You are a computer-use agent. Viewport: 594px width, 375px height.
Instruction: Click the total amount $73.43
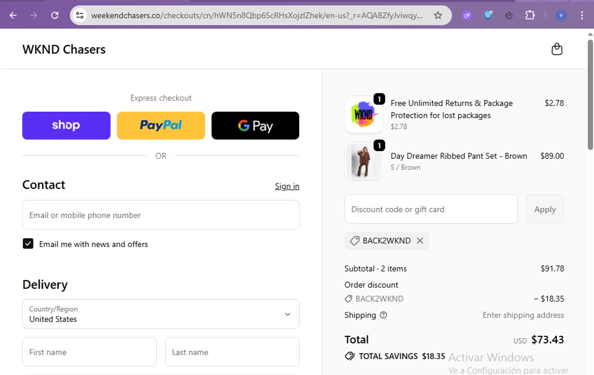point(547,340)
